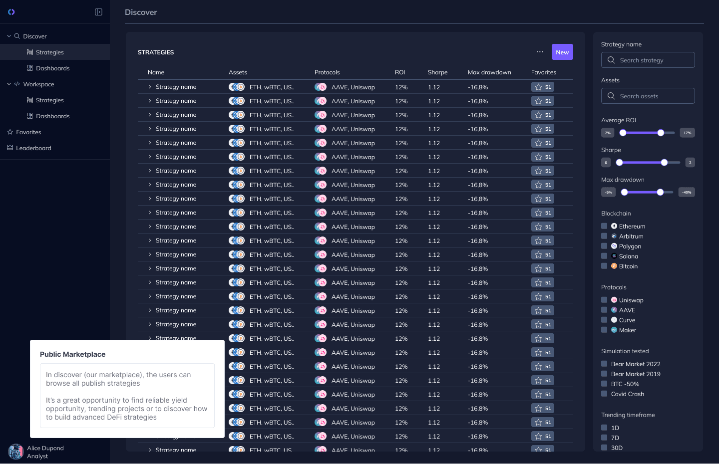Click the code icon beside Workspace
This screenshot has height=464, width=719.
coord(17,84)
